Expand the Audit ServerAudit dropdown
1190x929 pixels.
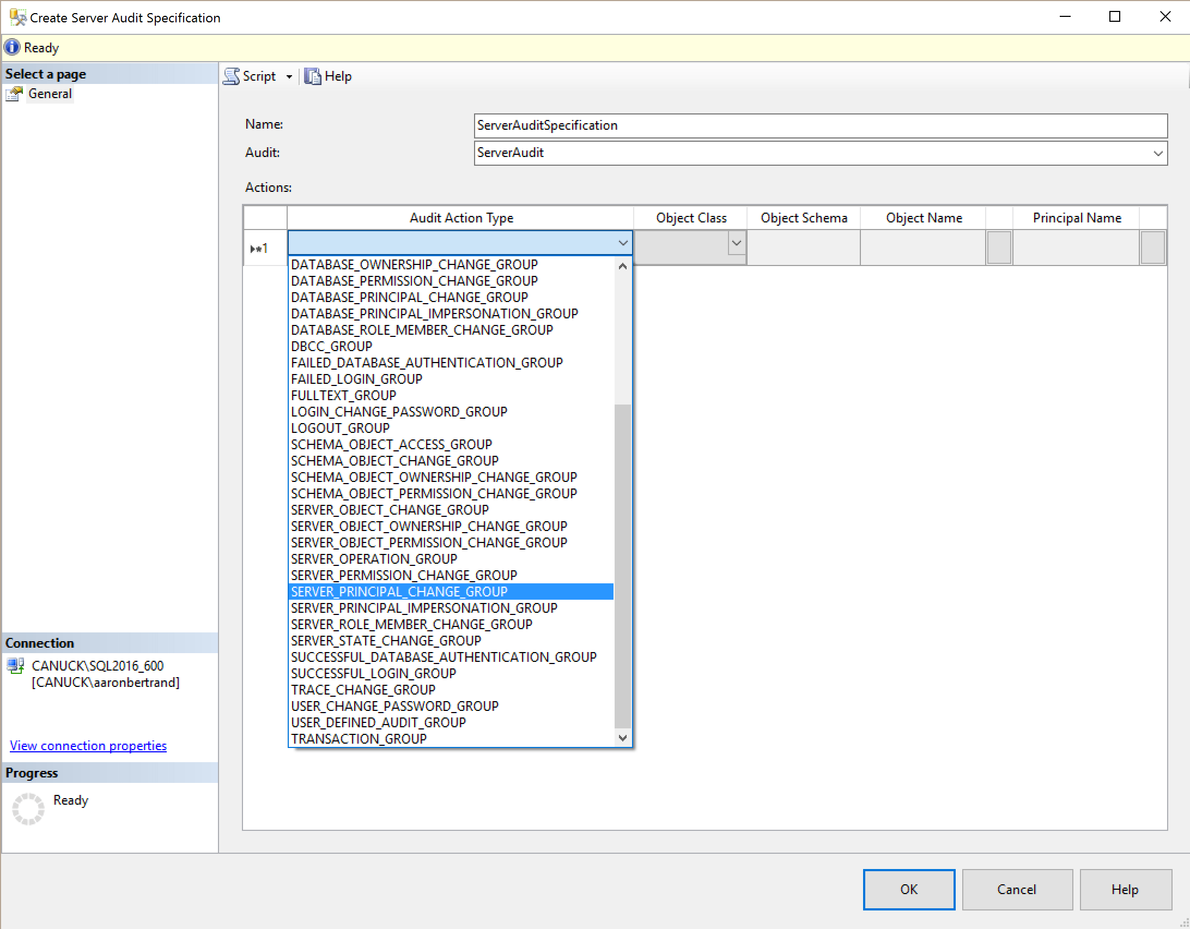click(x=1158, y=153)
